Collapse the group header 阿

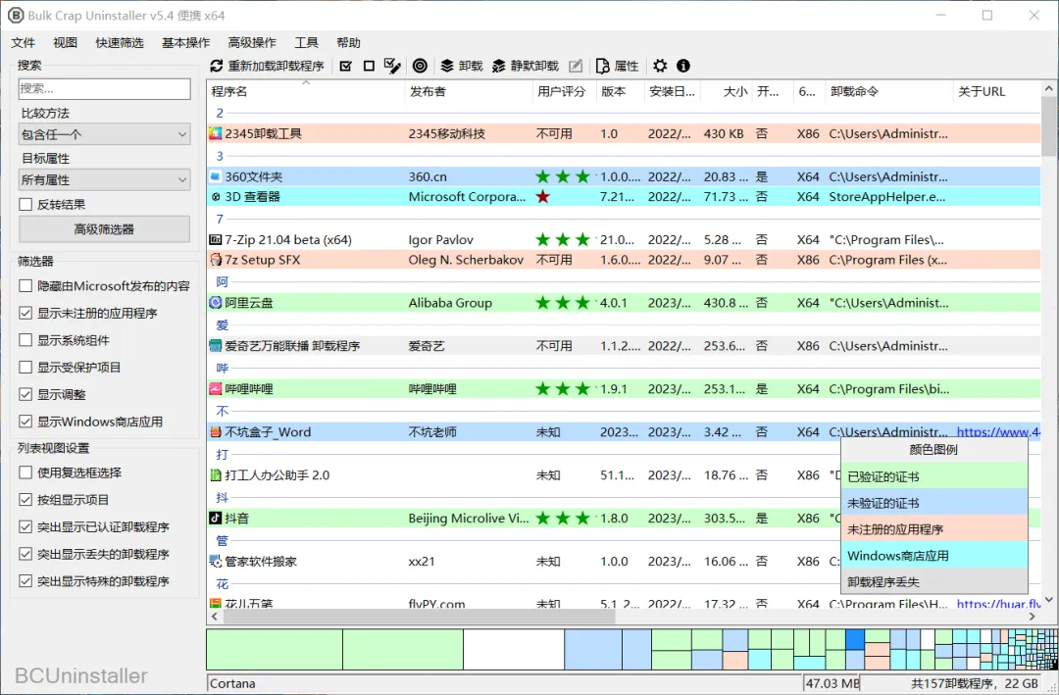tap(223, 281)
